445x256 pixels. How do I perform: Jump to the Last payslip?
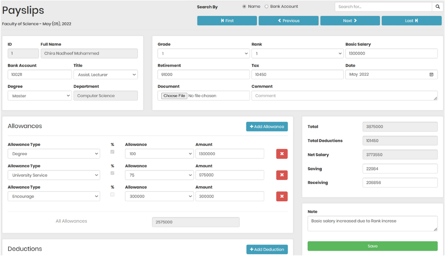click(411, 21)
